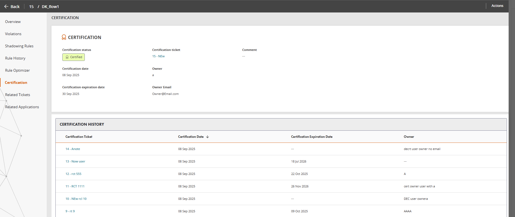Screen dimensions: 515x217
Task: Sort by Certification Date arrow
Action: (x=207, y=137)
